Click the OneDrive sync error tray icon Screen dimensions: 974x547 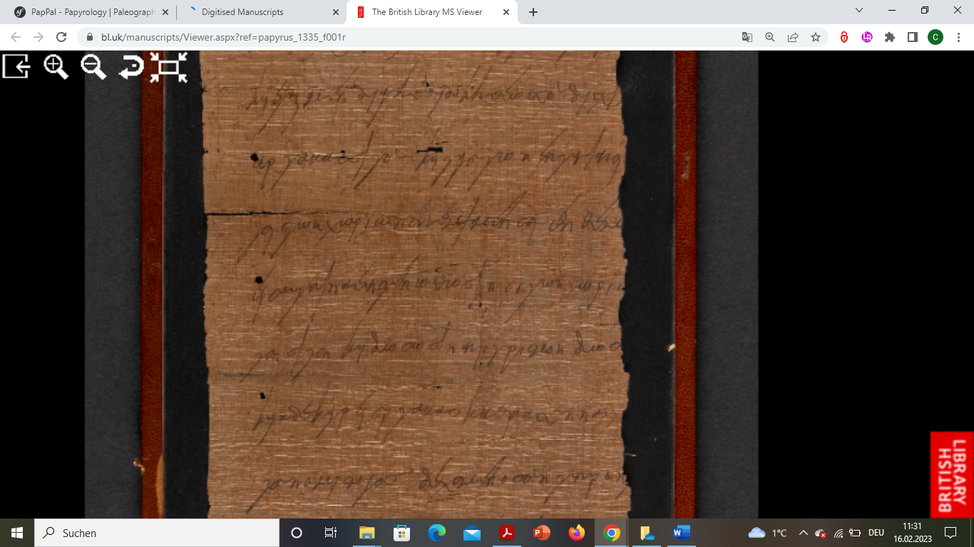click(821, 533)
